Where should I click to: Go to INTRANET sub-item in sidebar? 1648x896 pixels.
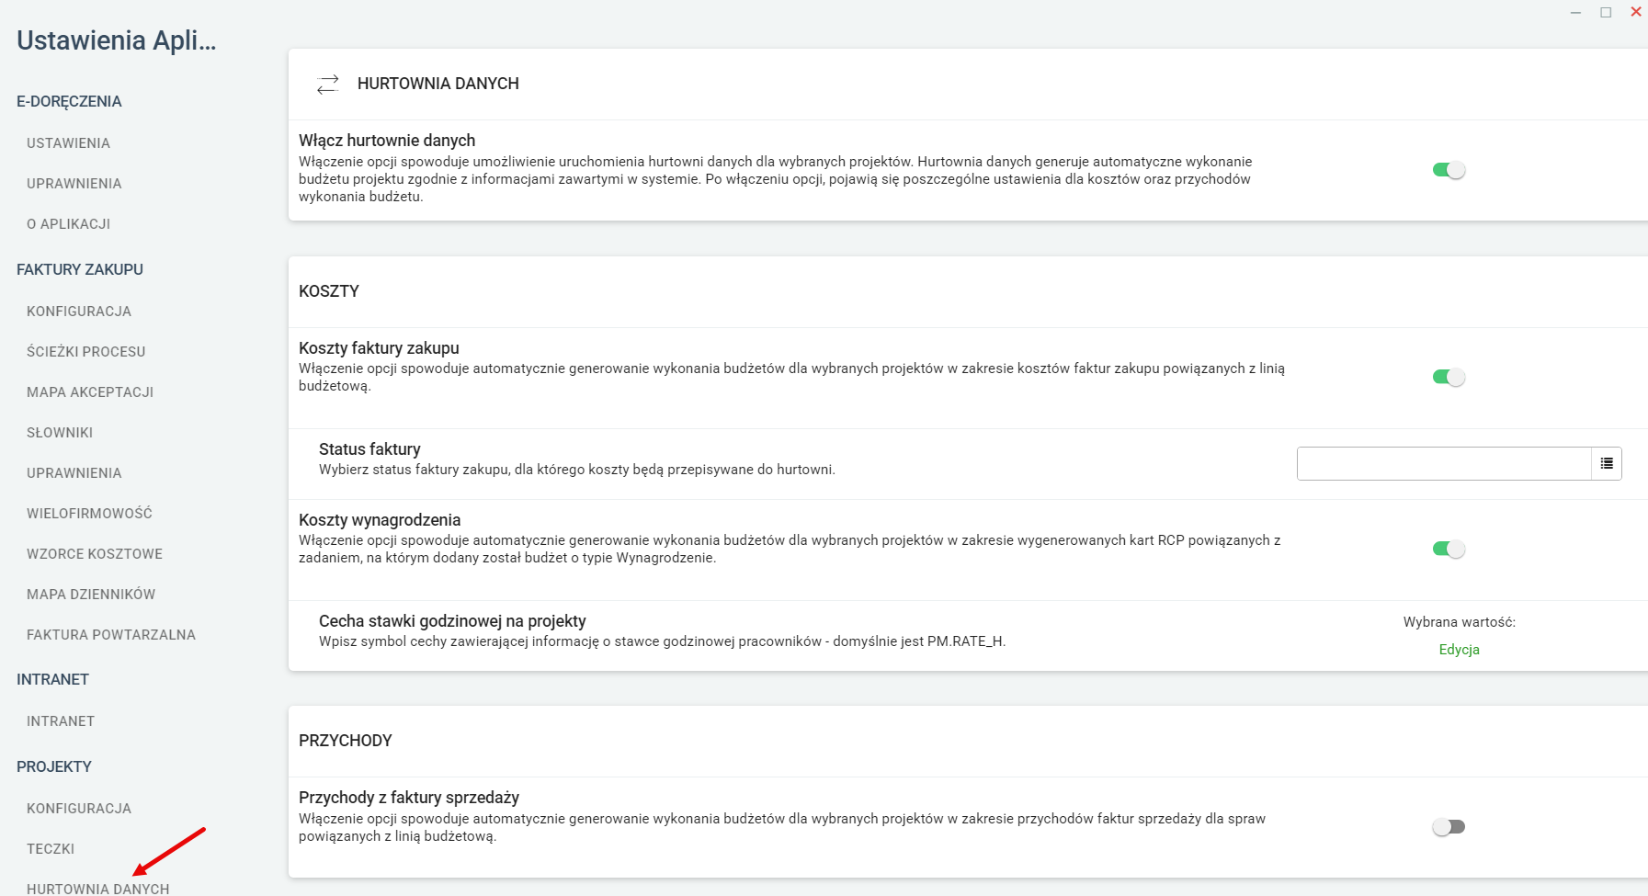[x=61, y=721]
